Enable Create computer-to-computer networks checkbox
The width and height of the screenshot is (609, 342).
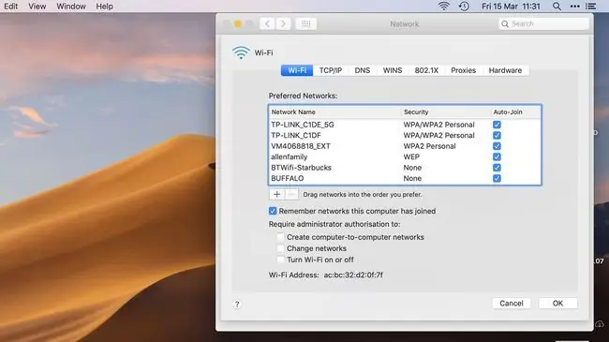click(x=280, y=237)
